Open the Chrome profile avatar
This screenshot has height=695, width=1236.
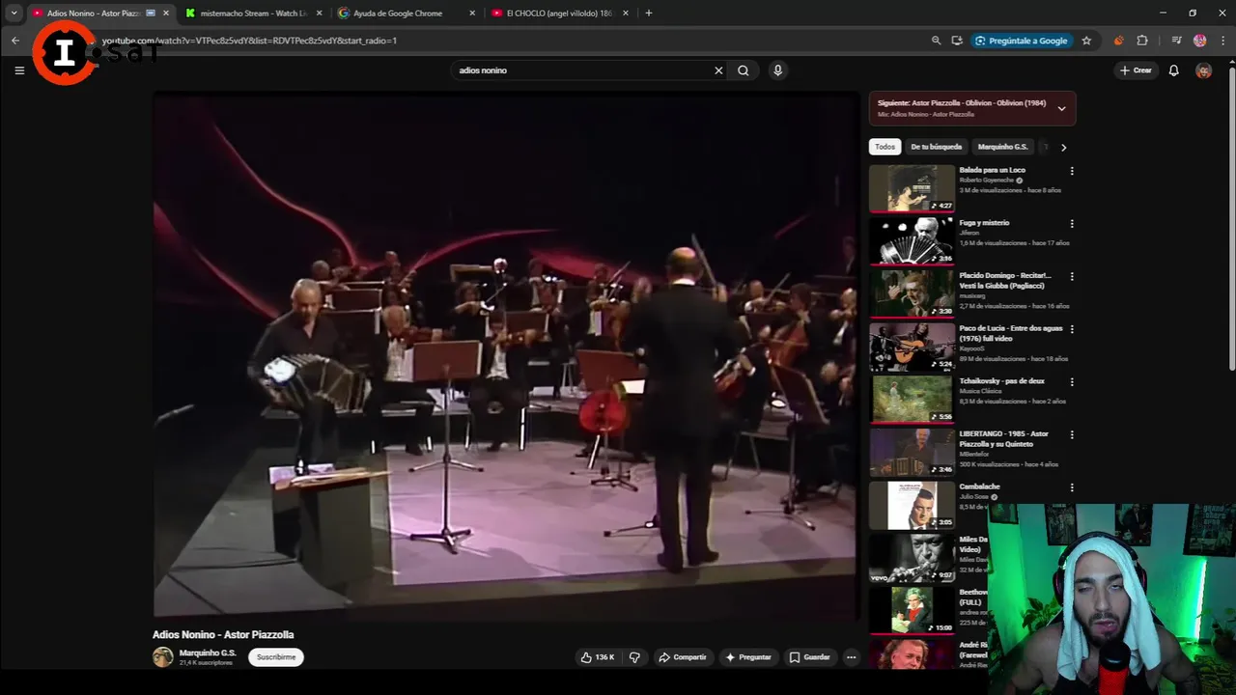[1200, 41]
